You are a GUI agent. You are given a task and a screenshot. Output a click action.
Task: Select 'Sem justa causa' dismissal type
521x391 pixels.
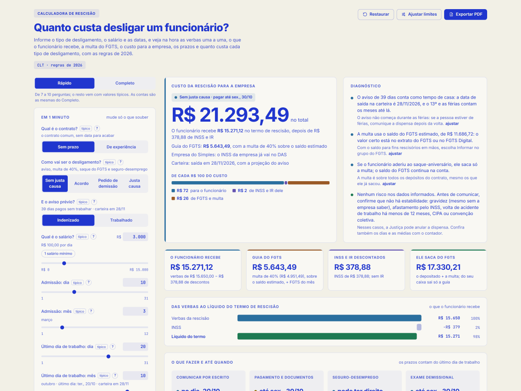(x=55, y=183)
